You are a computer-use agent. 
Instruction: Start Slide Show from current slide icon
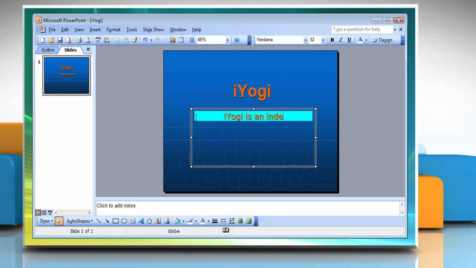coord(50,213)
